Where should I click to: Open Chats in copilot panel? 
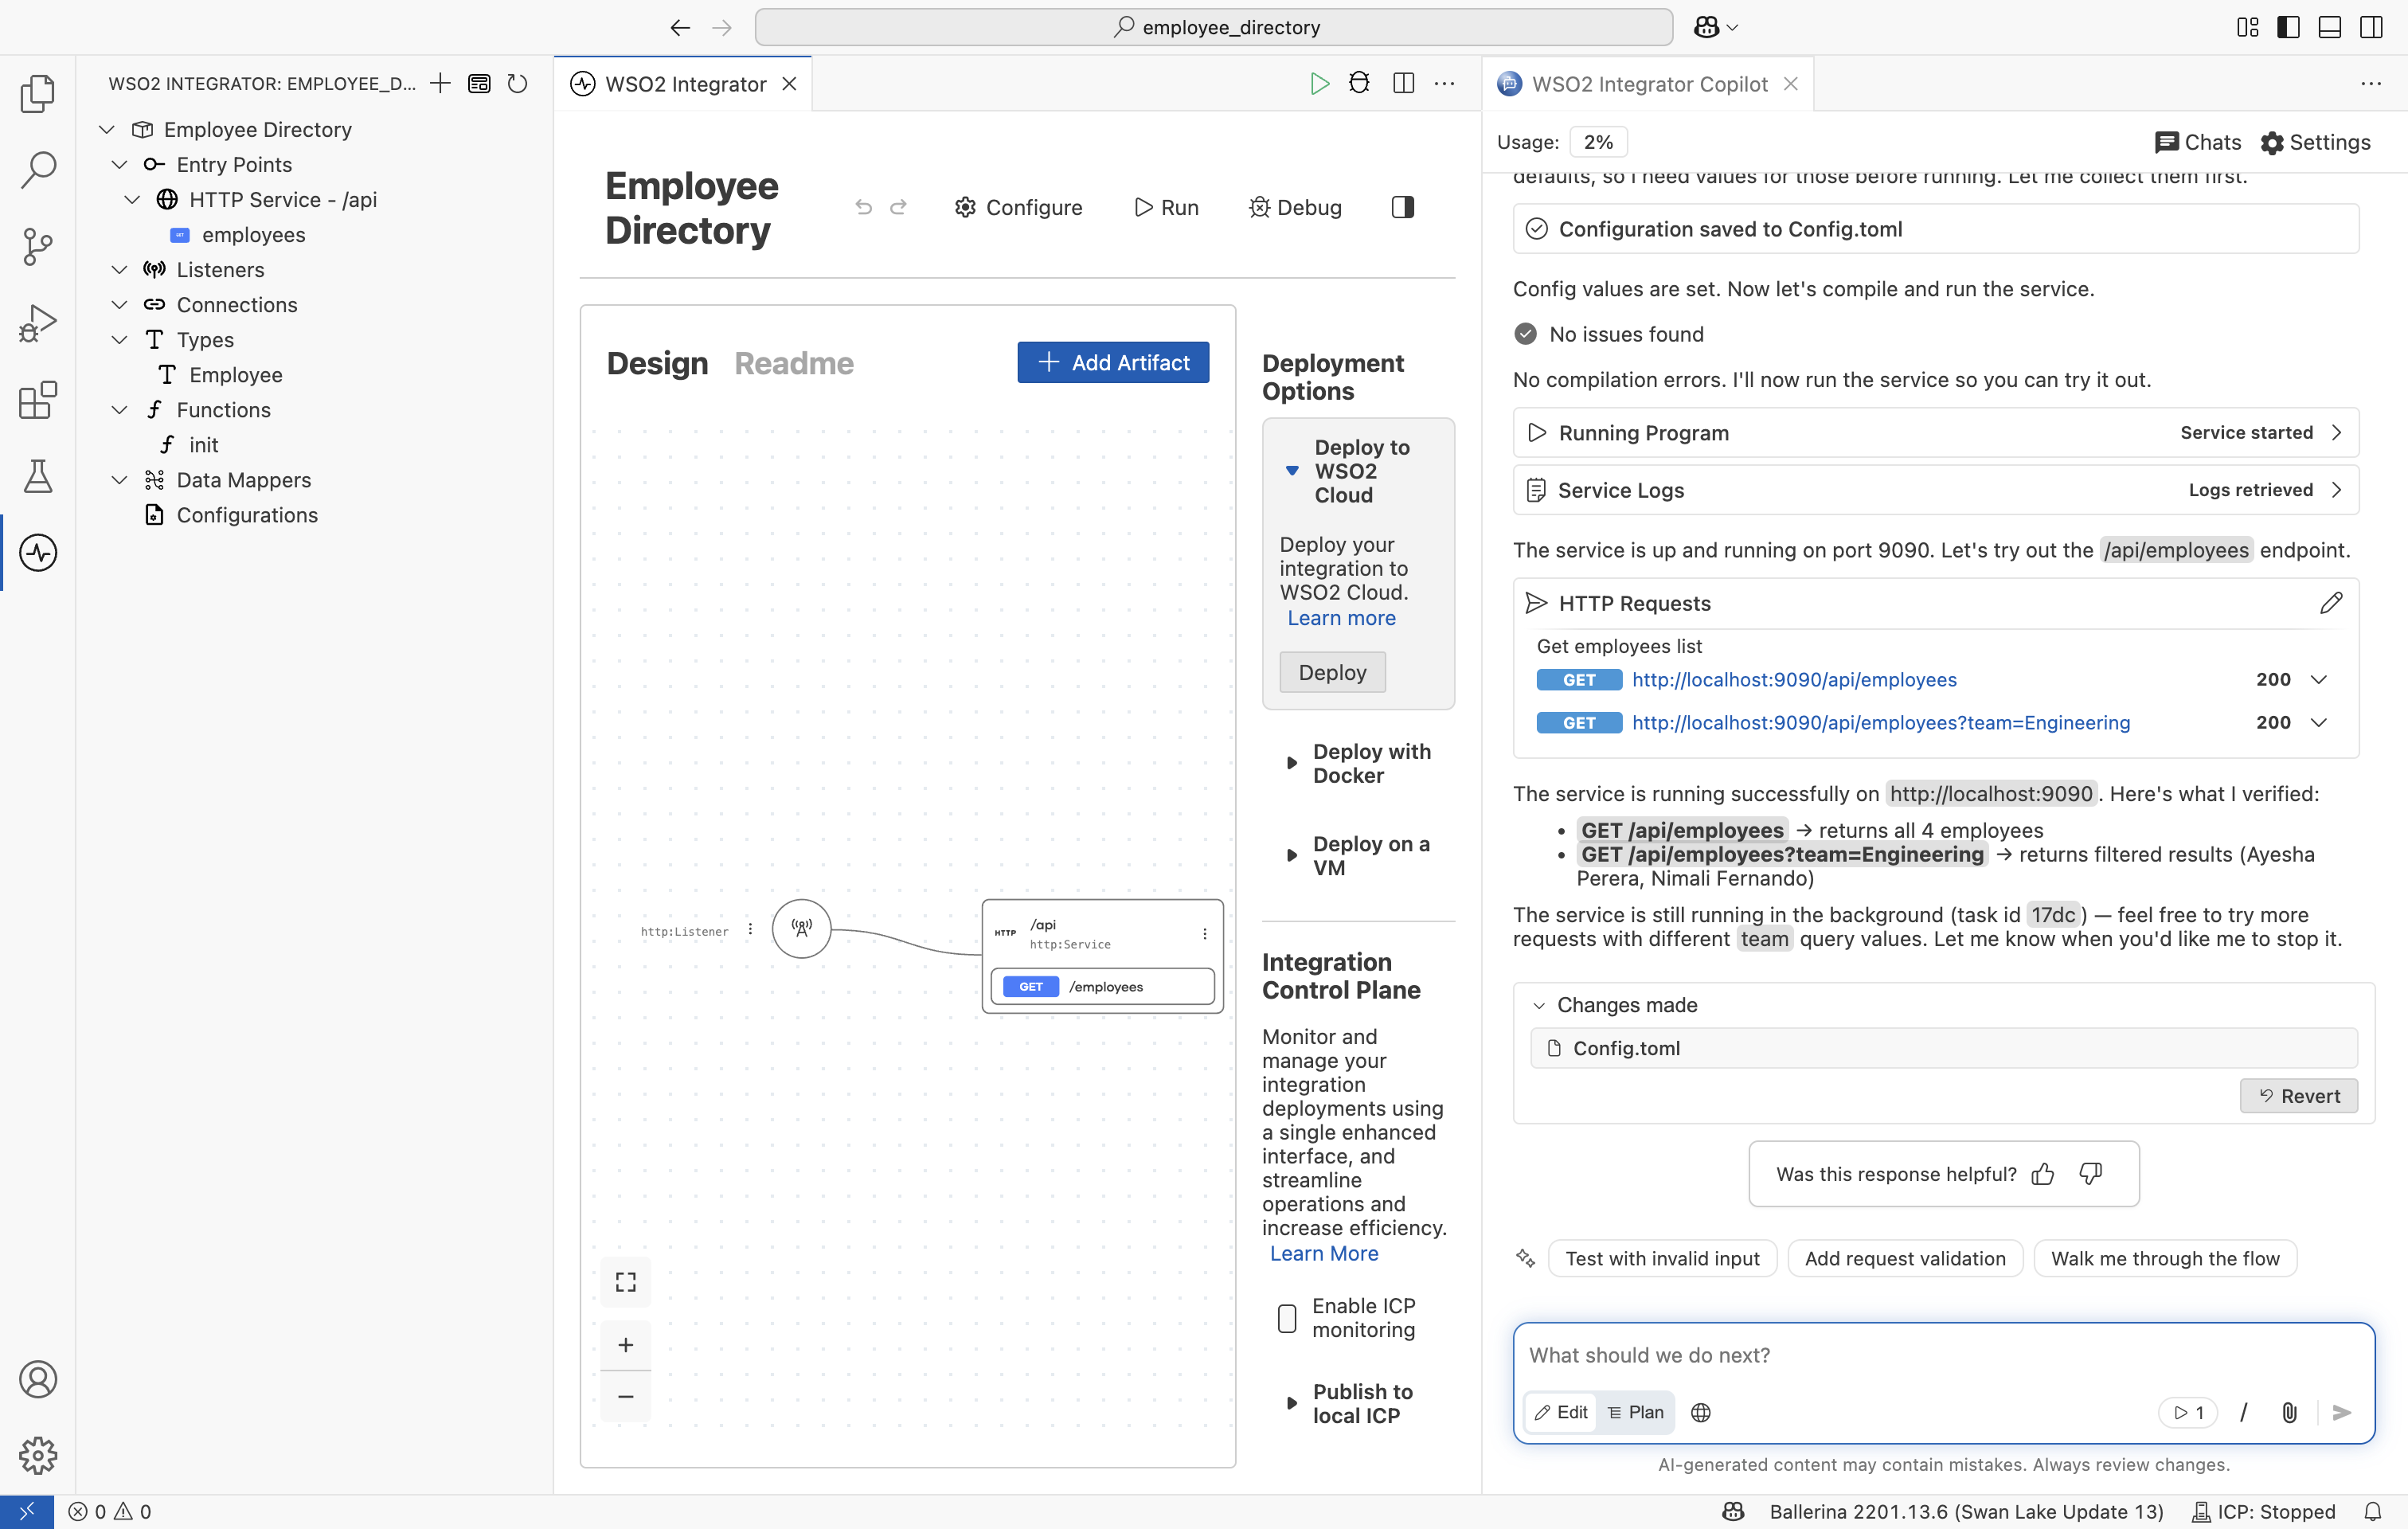tap(2198, 142)
